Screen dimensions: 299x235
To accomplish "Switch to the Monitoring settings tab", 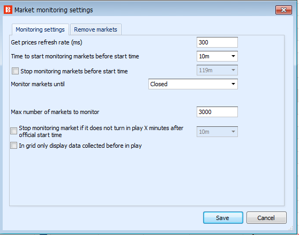I will tap(40, 29).
